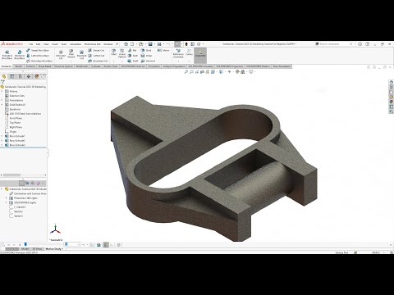The height and width of the screenshot is (295, 394).
Task: Expand PhotoView 360 Lights node
Action: click(7, 198)
